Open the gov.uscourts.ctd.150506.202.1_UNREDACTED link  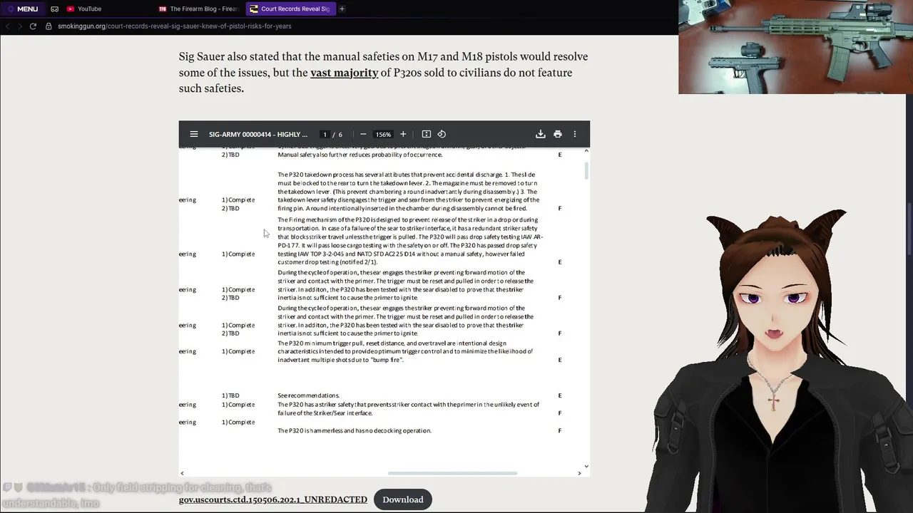coord(273,499)
